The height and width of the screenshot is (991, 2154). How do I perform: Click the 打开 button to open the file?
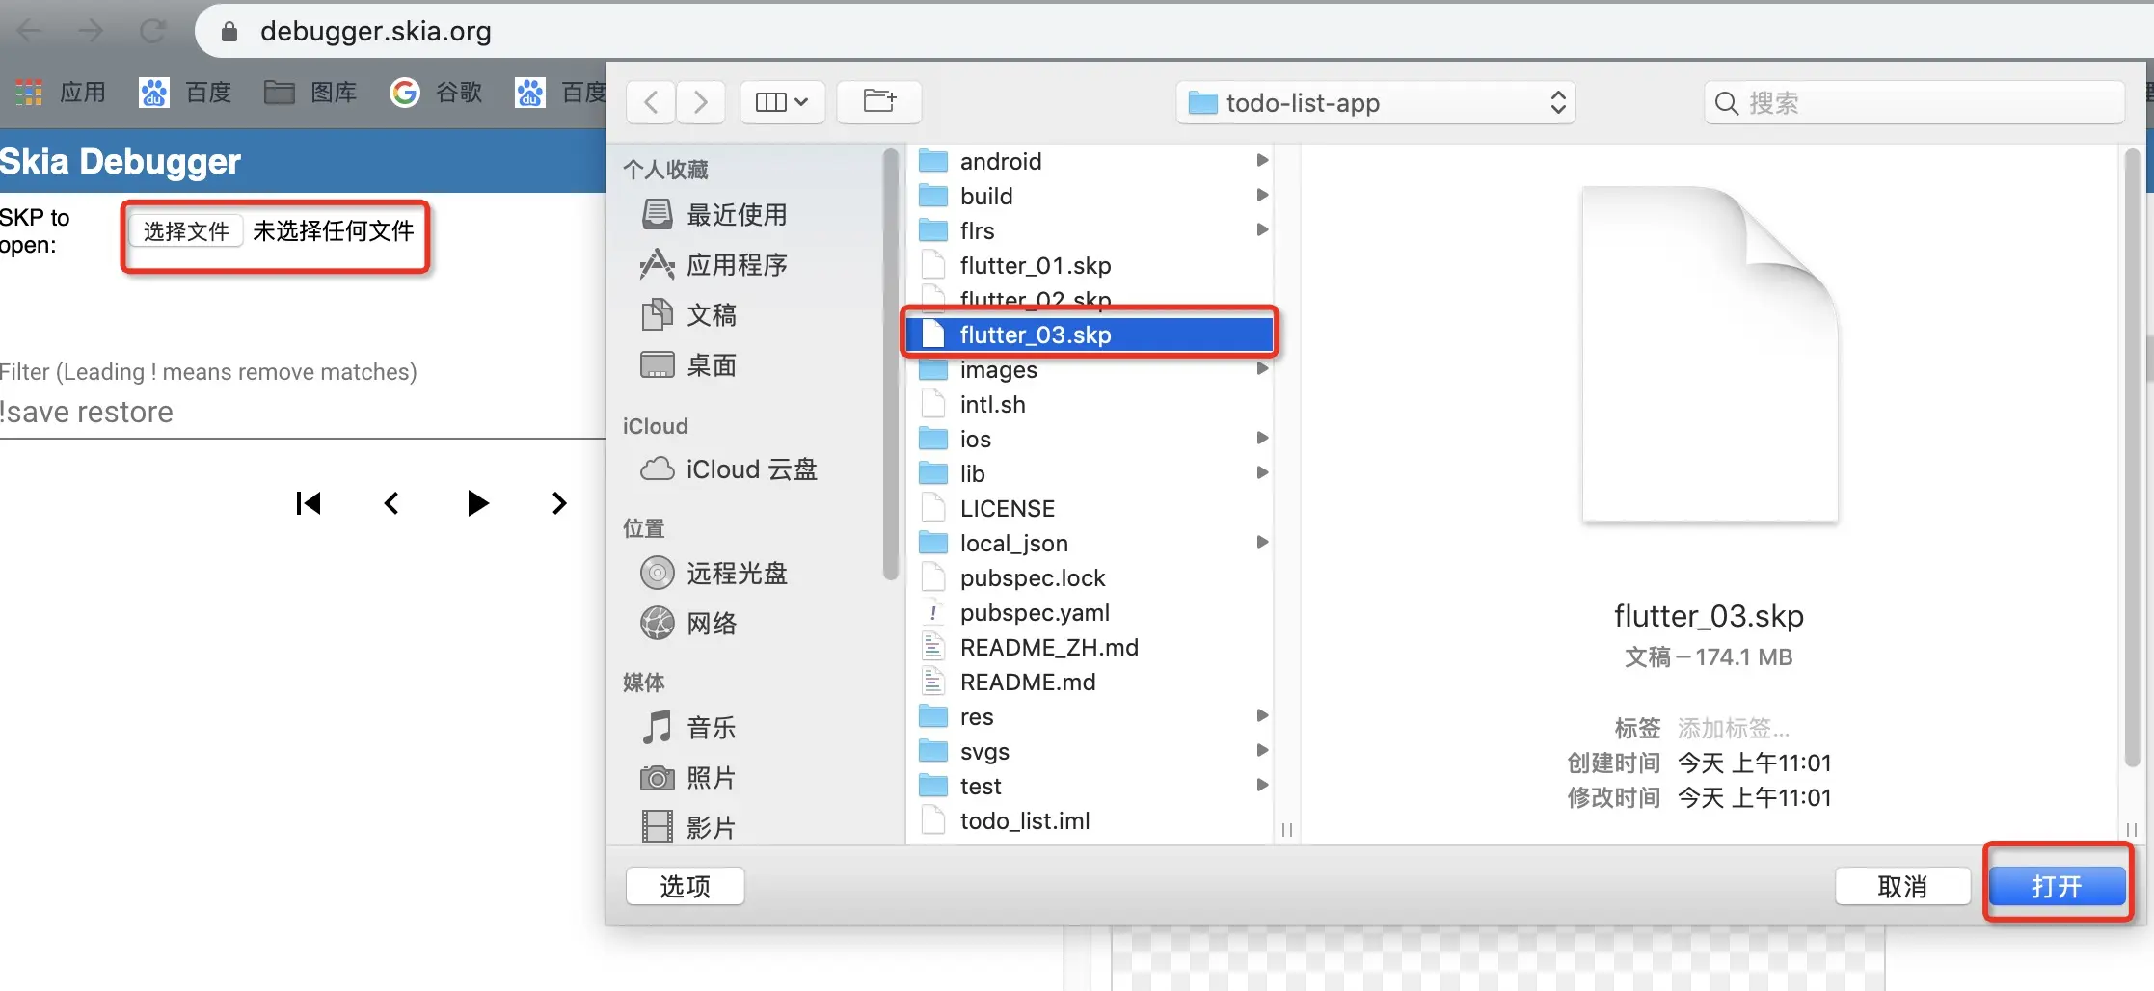click(2057, 886)
